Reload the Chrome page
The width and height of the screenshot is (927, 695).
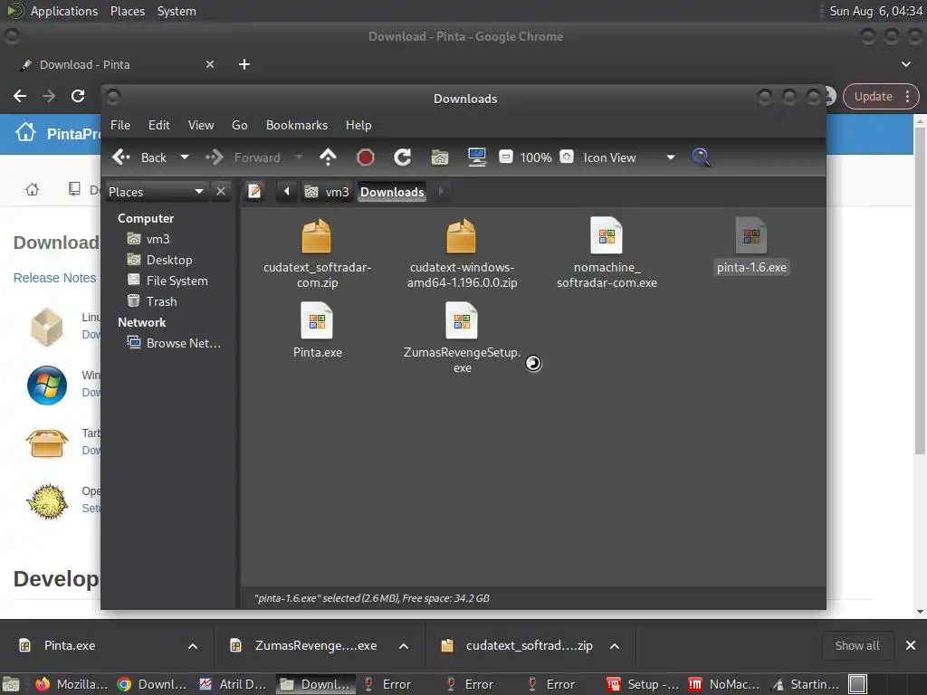coord(78,96)
